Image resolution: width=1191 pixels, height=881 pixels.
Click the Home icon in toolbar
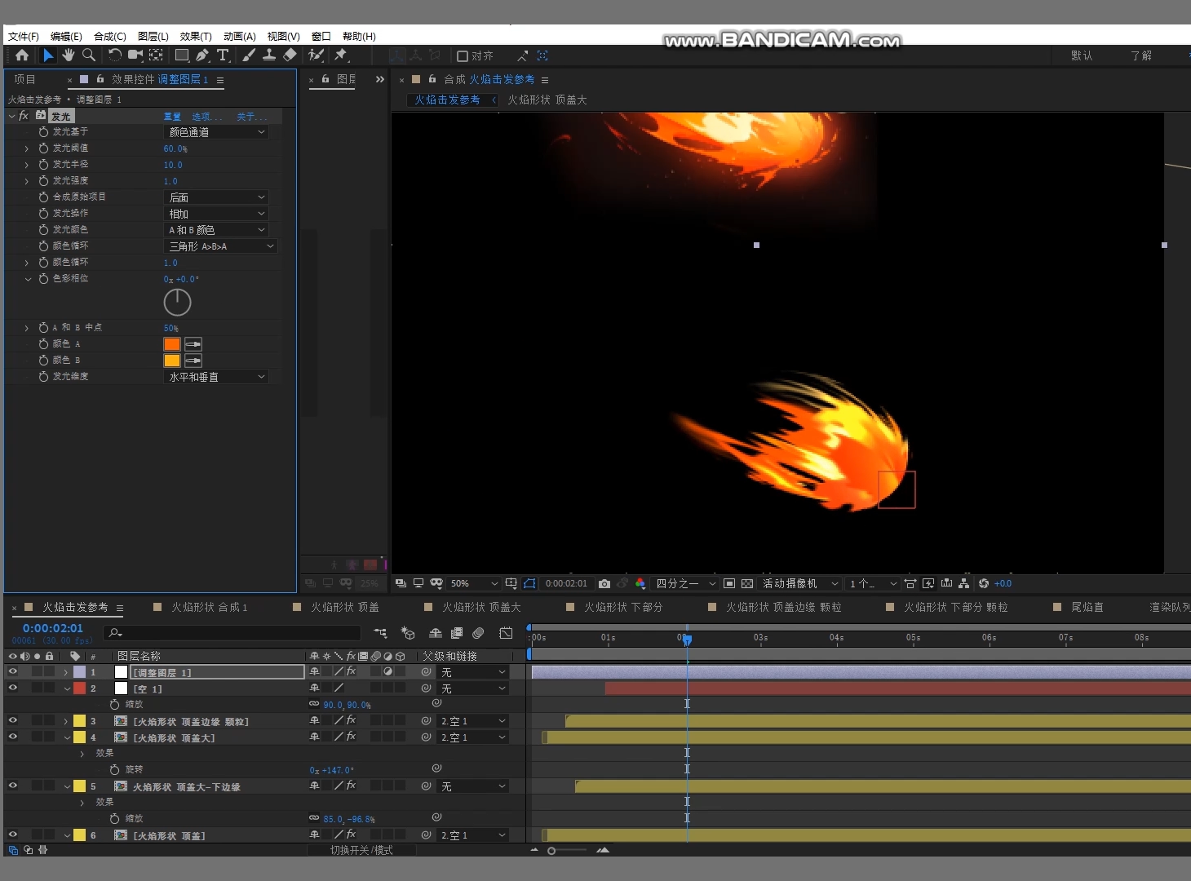(x=22, y=55)
